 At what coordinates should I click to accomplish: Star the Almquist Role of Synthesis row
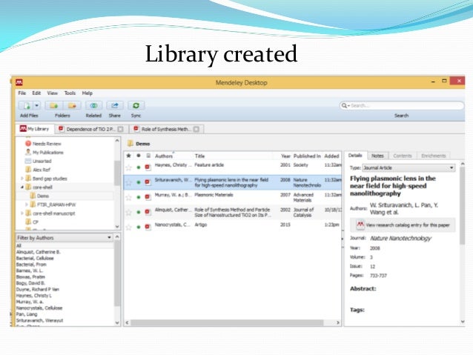click(128, 213)
